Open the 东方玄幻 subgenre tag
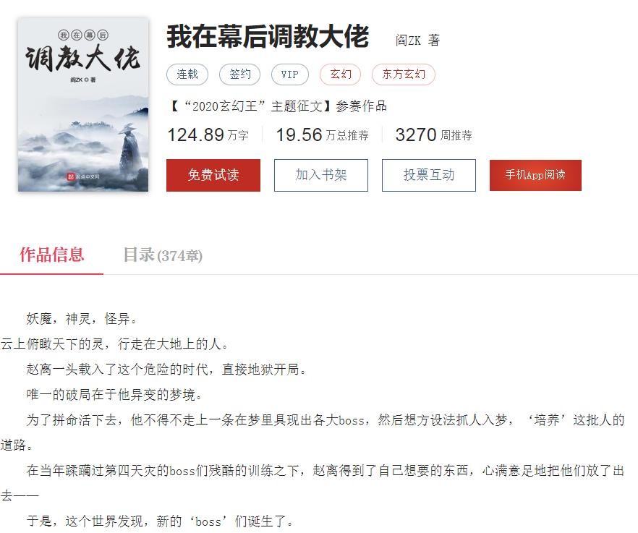Screen dimensions: 638x533 [x=404, y=74]
